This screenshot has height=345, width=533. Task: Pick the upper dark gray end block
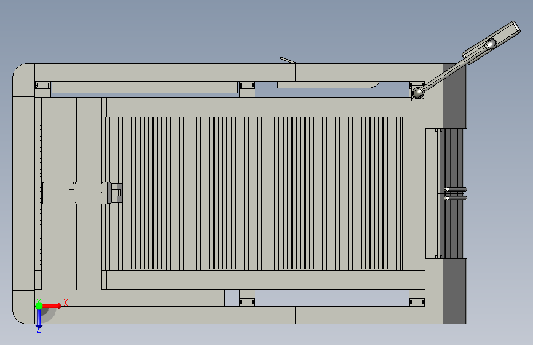coord(454,96)
